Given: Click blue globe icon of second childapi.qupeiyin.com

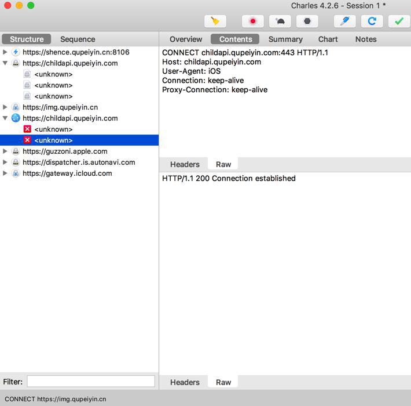Looking at the screenshot, I should tap(16, 118).
